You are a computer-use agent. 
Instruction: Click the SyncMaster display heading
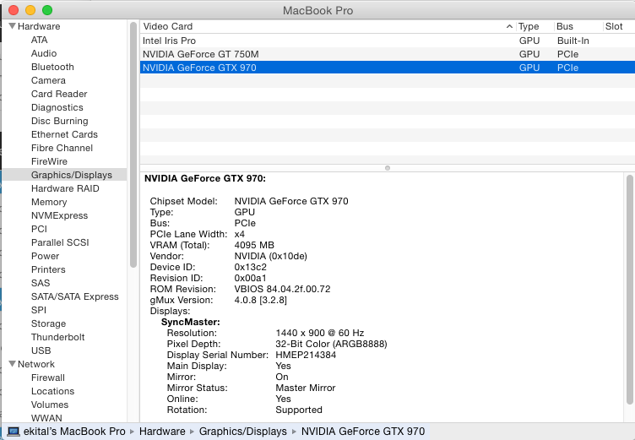pyautogui.click(x=190, y=322)
